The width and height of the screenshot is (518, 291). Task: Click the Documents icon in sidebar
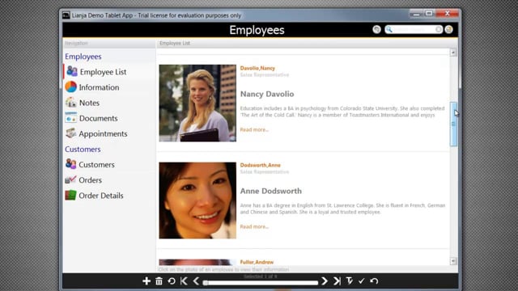click(x=70, y=118)
